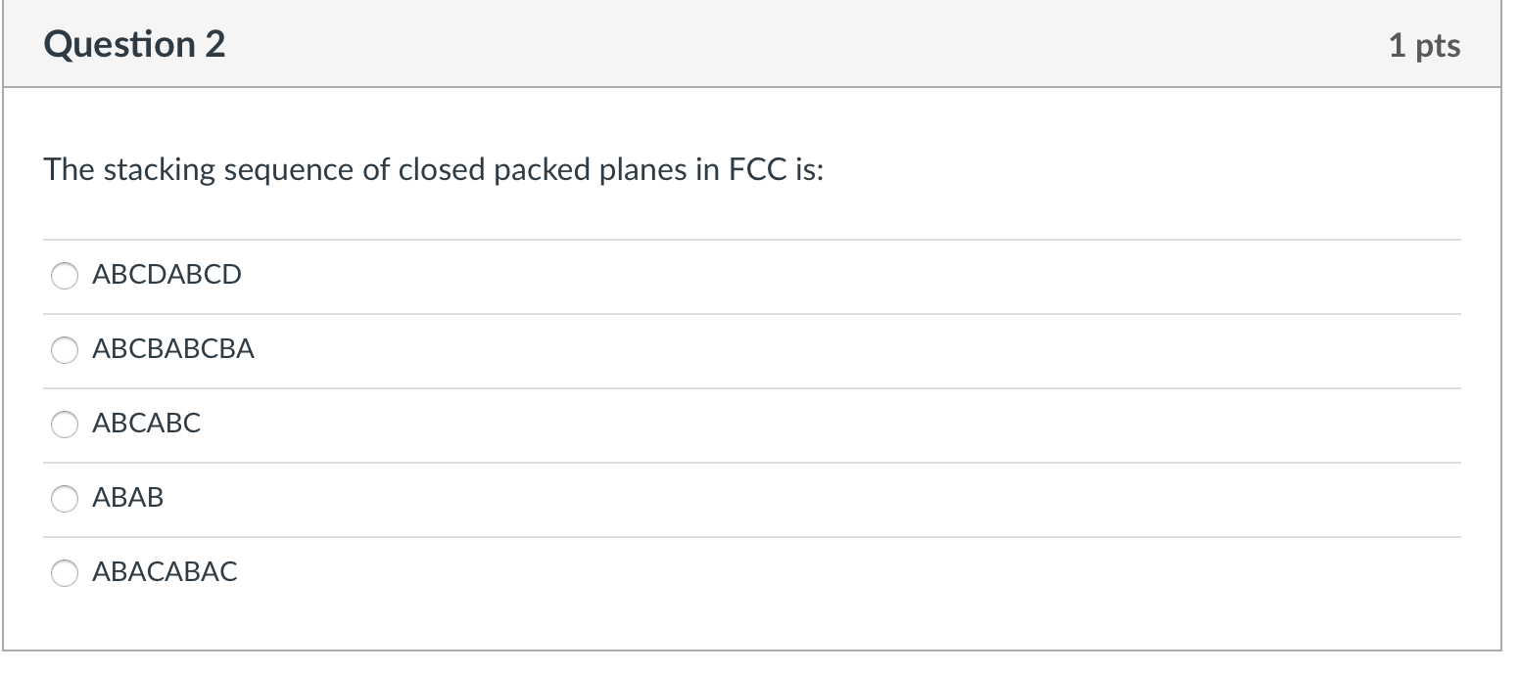Click the "ABCABC" answer label text
The height and width of the screenshot is (673, 1520).
[146, 424]
